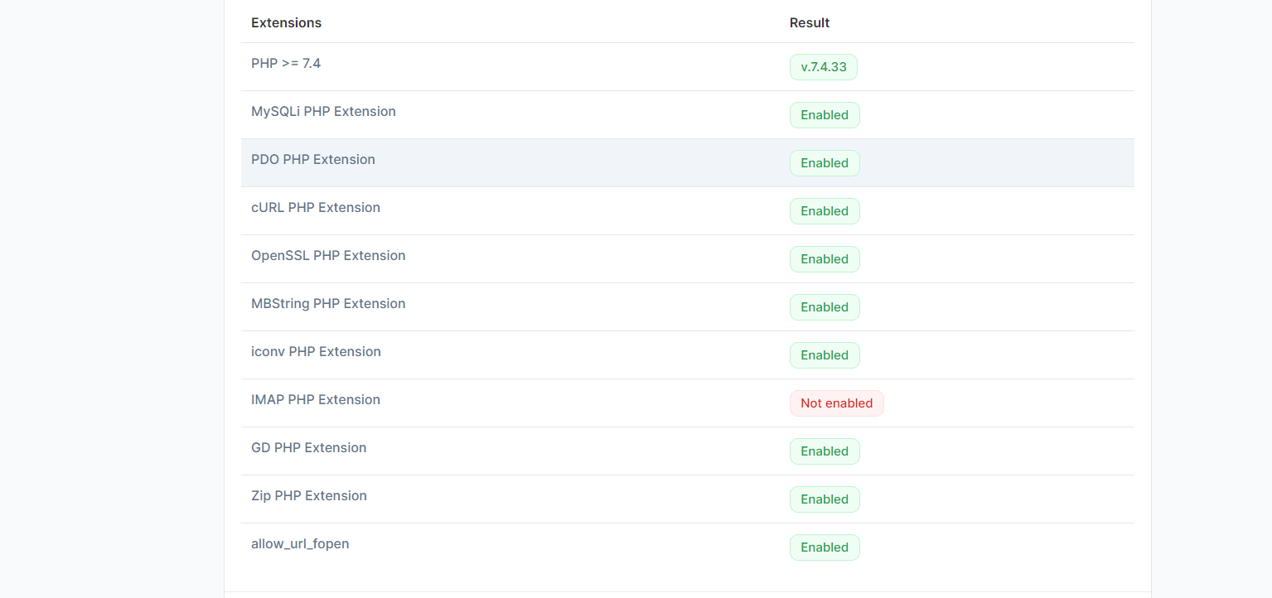Click the Enabled badge for allow_url_fopen
Image resolution: width=1272 pixels, height=598 pixels.
pos(825,547)
